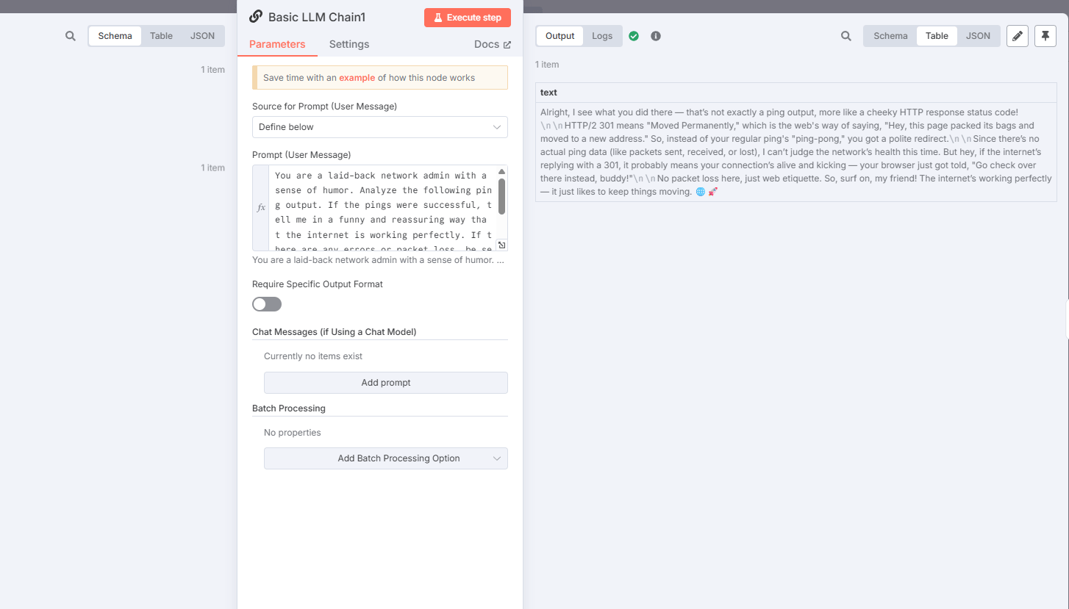The image size is (1069, 609).
Task: Pin the output data with the pin icon
Action: tap(1045, 36)
